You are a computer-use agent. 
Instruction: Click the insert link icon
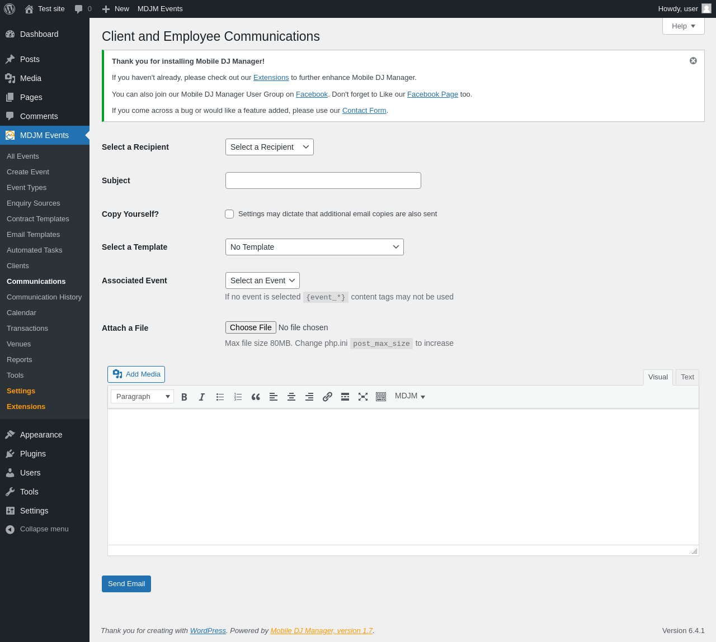click(327, 397)
